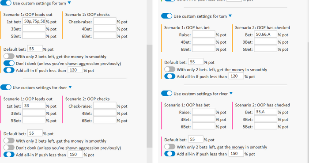Edit right river Bet field showing 33,A
The image size is (309, 163).
tap(266, 112)
